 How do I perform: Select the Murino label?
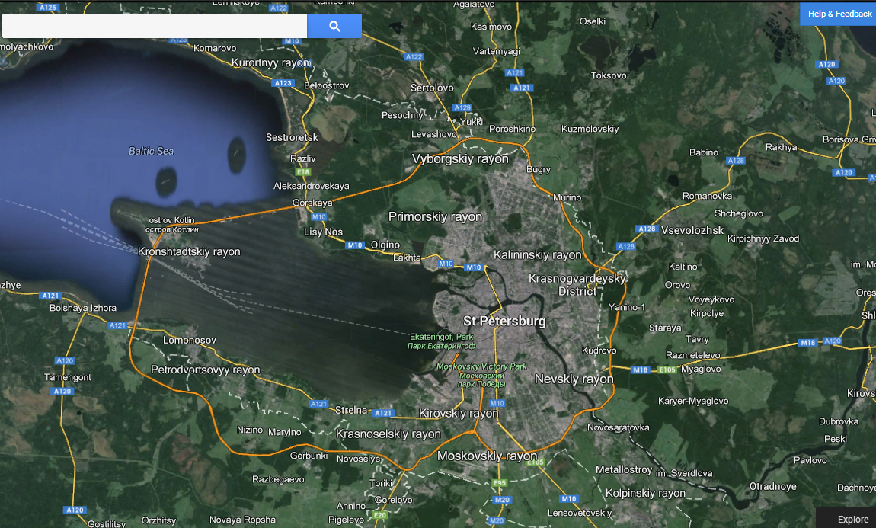pyautogui.click(x=567, y=197)
